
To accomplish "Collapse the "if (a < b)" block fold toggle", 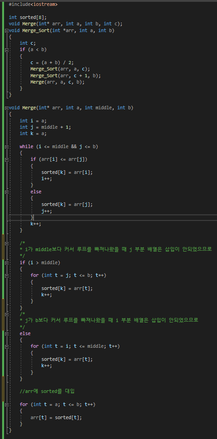I will (7, 50).
